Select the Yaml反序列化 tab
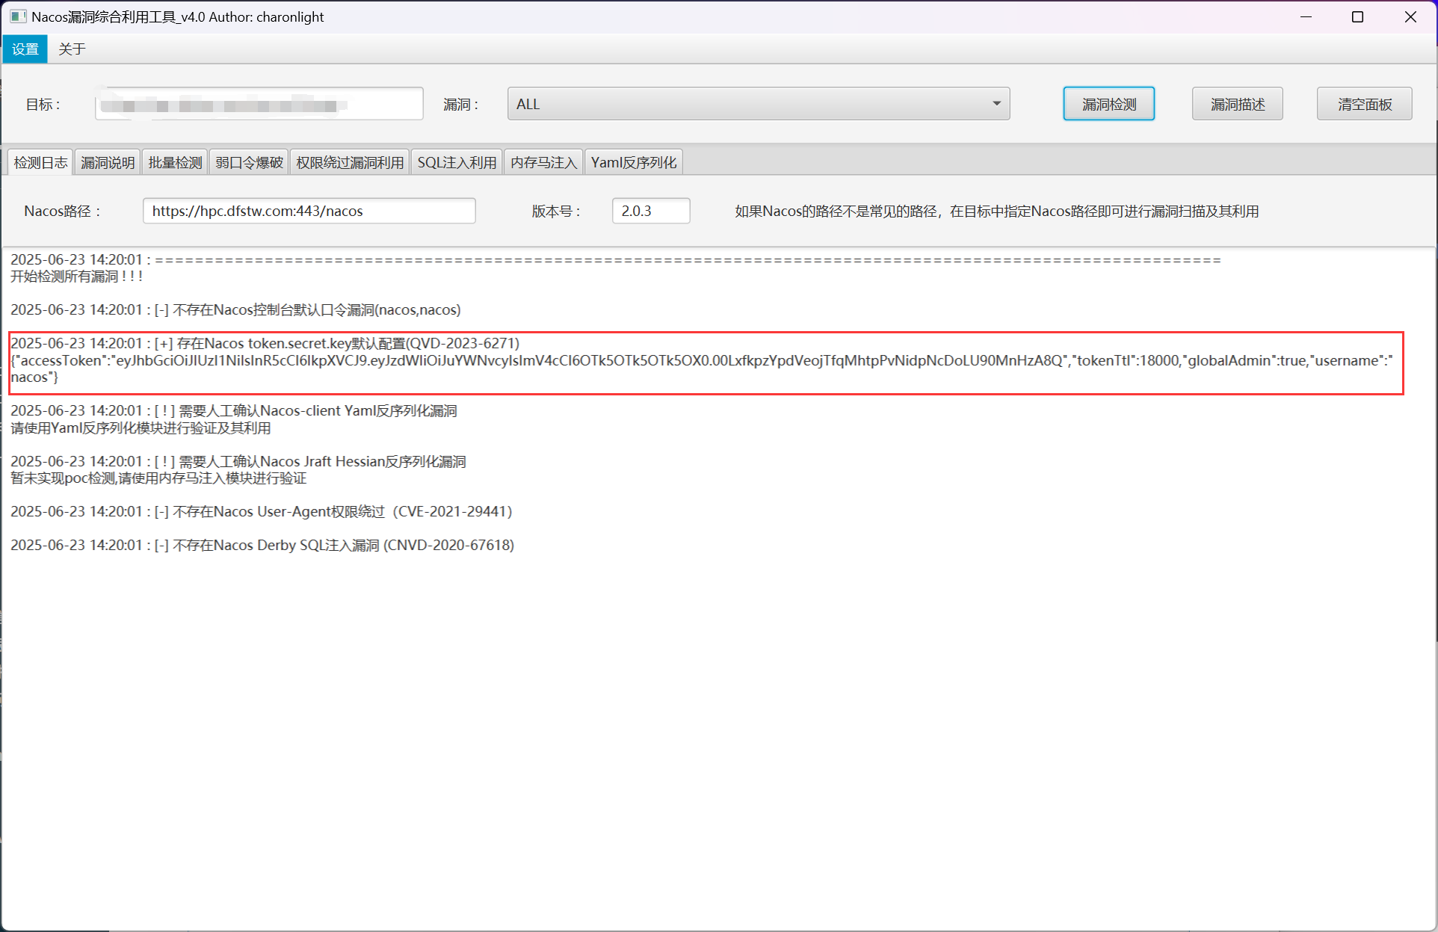 coord(633,162)
